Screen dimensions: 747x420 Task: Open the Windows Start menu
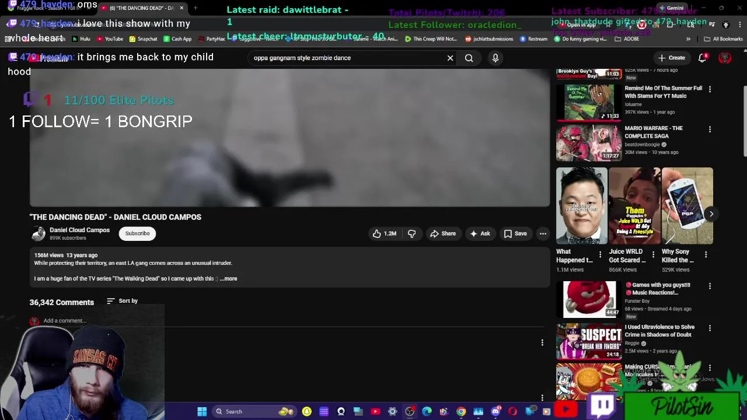[x=202, y=411]
